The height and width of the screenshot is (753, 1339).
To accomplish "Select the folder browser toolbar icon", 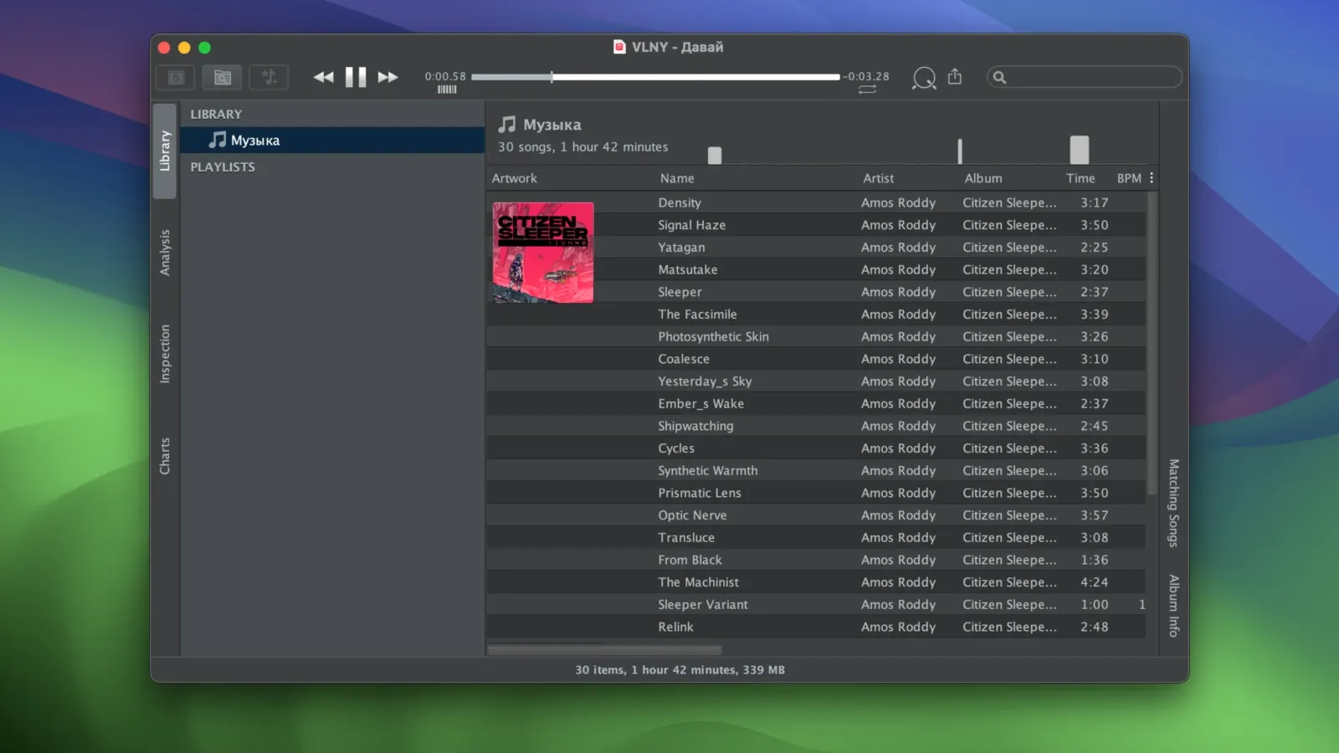I will click(x=221, y=77).
